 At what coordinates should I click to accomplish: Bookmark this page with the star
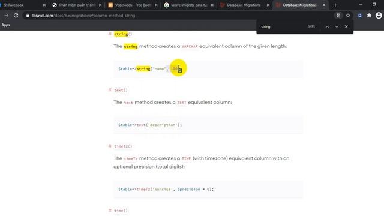pyautogui.click(x=348, y=16)
